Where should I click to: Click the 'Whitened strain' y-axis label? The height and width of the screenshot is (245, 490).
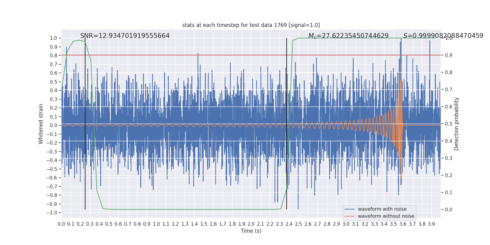pos(41,124)
